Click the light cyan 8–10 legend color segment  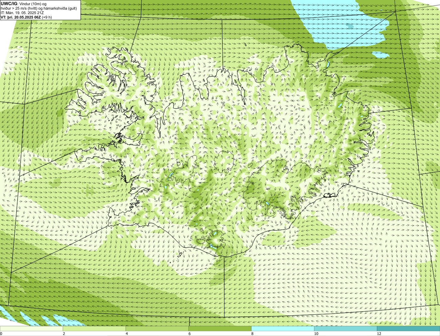(x=283, y=329)
